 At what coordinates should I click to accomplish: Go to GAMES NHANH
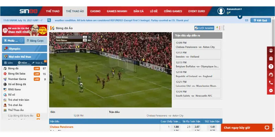coord(117,11)
